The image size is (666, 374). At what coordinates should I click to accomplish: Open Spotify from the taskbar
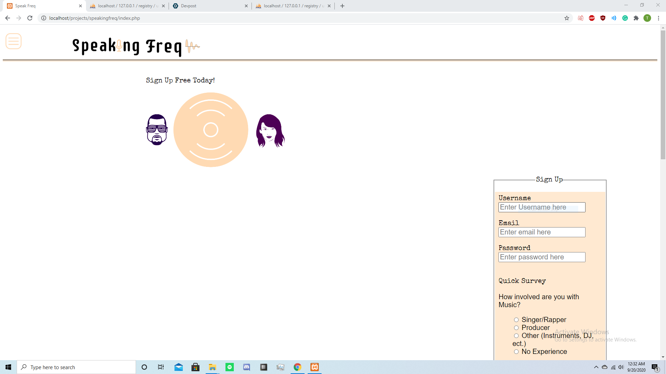coord(230,367)
